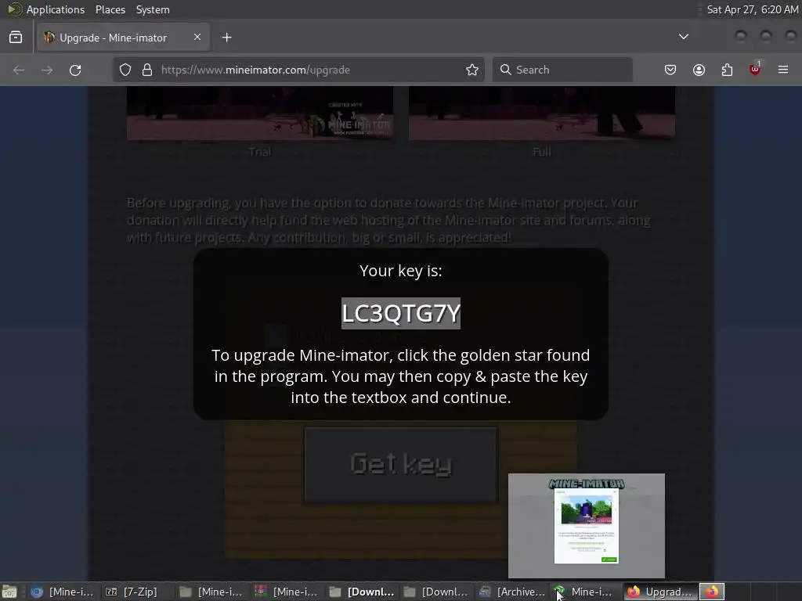
Task: Open the Extensions puzzle icon
Action: (727, 70)
